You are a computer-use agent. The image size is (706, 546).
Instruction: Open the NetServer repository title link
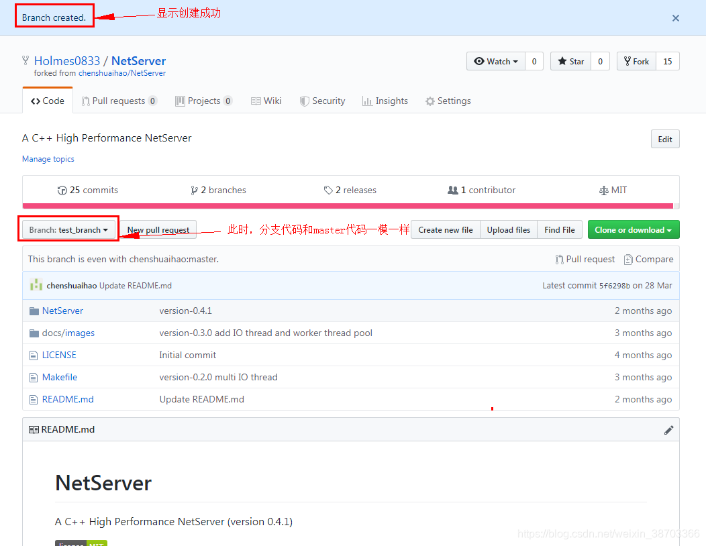point(139,61)
